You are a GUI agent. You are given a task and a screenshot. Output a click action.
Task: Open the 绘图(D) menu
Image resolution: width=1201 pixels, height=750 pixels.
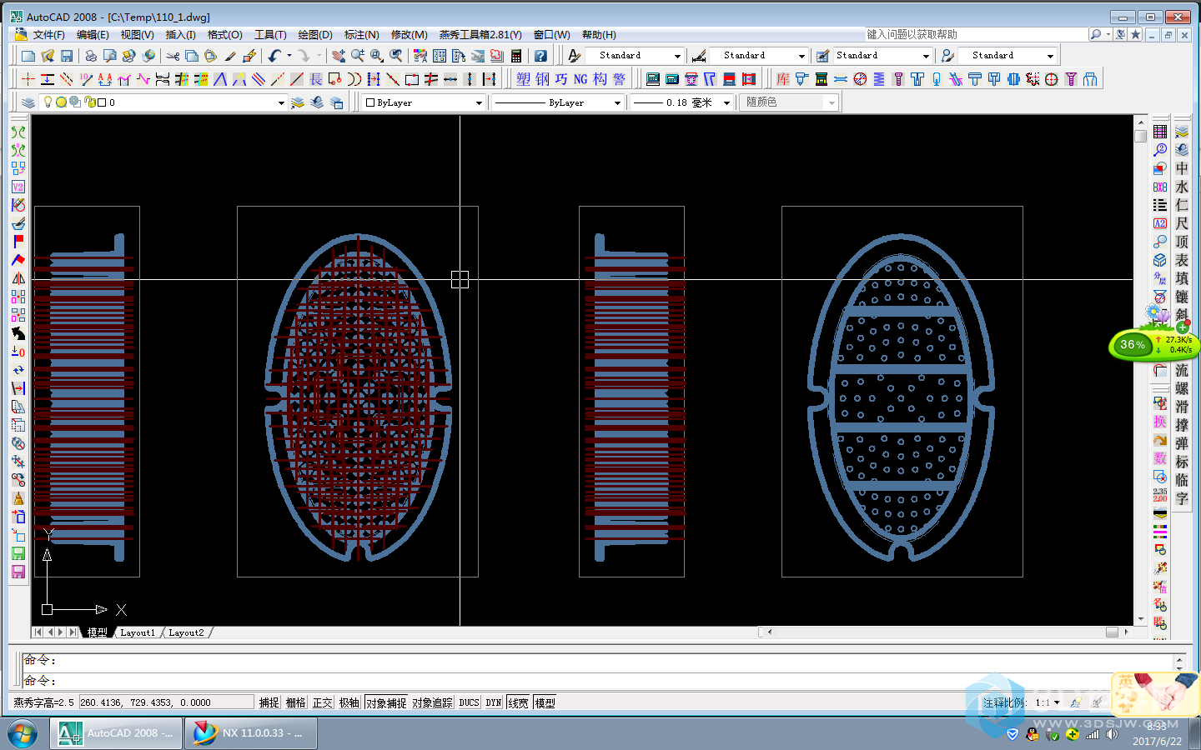315,35
